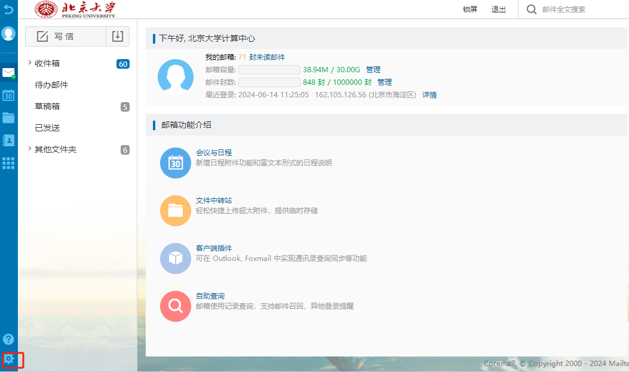Expand the 收件箱 folder arrow
The width and height of the screenshot is (629, 372).
pyautogui.click(x=29, y=63)
